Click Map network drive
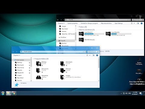The width and height of the screenshot is (145, 109). coord(106,23)
